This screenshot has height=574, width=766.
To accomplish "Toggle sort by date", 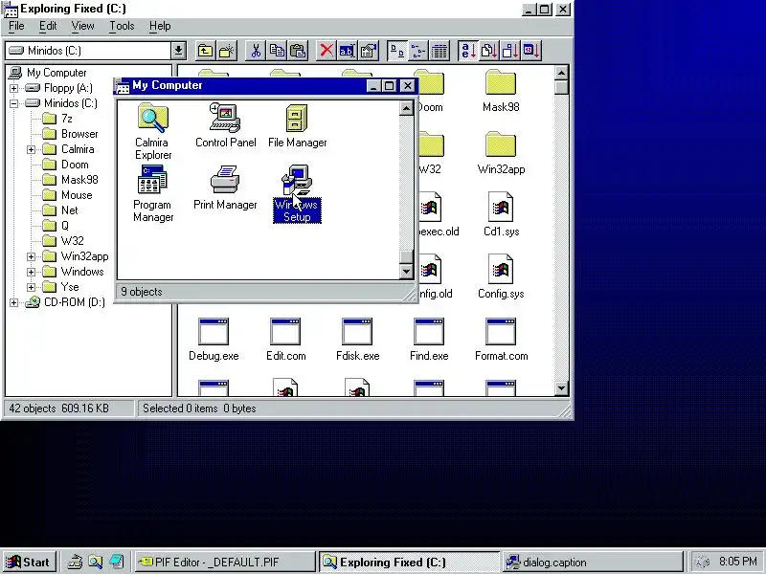I will tap(531, 51).
